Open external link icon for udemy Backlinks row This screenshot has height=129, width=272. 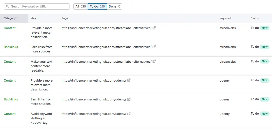(x=129, y=99)
